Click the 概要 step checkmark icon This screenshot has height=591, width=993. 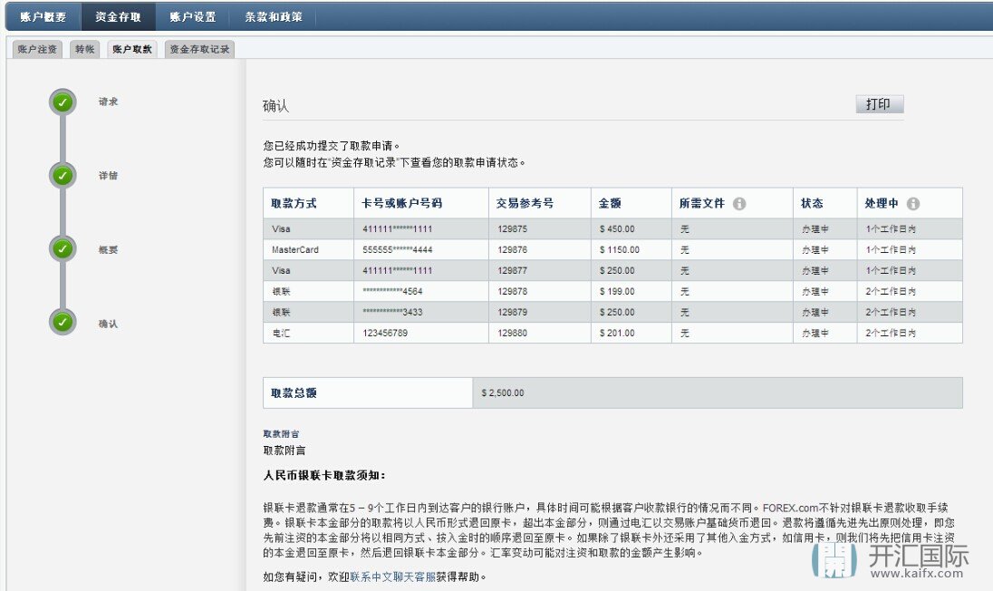click(x=63, y=249)
